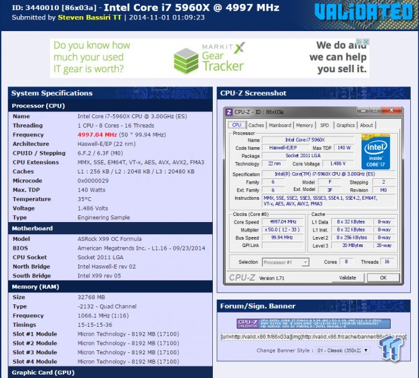Open the About tab in CPU-Z
This screenshot has width=419, height=378.
tap(366, 125)
